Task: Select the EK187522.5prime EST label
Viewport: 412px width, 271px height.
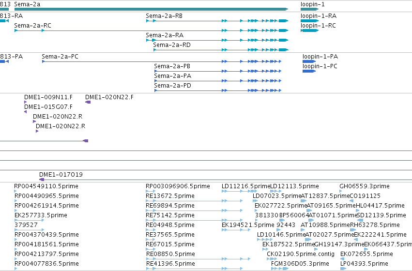Action: (x=289, y=244)
